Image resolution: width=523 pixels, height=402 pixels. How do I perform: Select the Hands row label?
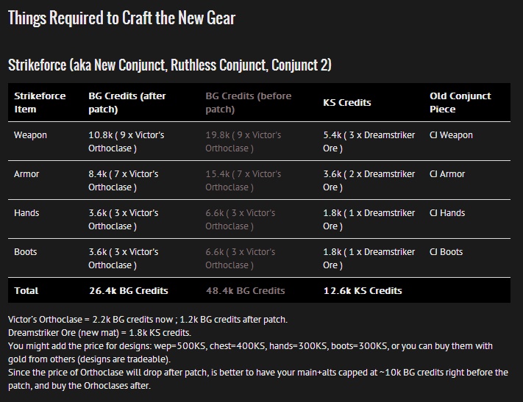(26, 213)
